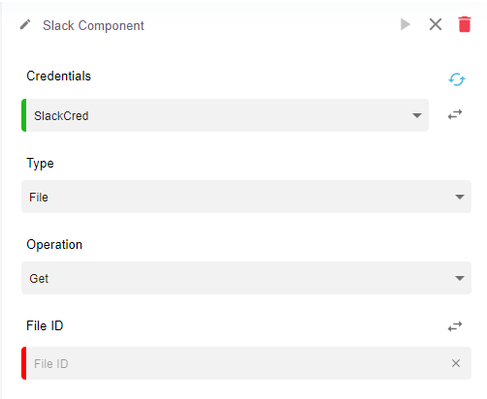Clear the File ID field
The width and height of the screenshot is (487, 399).
(x=456, y=363)
